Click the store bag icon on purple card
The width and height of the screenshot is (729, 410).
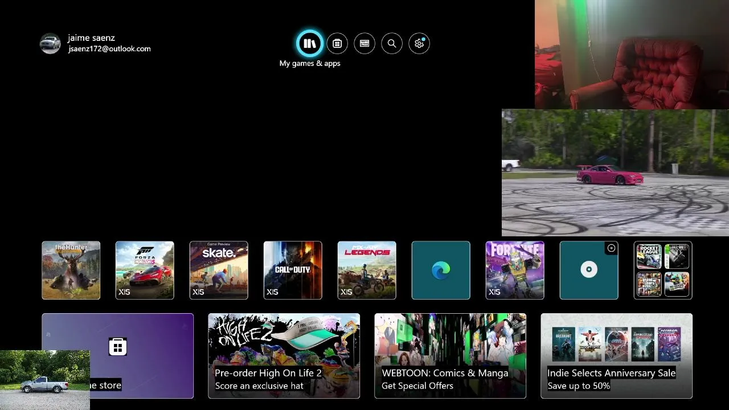pos(117,346)
